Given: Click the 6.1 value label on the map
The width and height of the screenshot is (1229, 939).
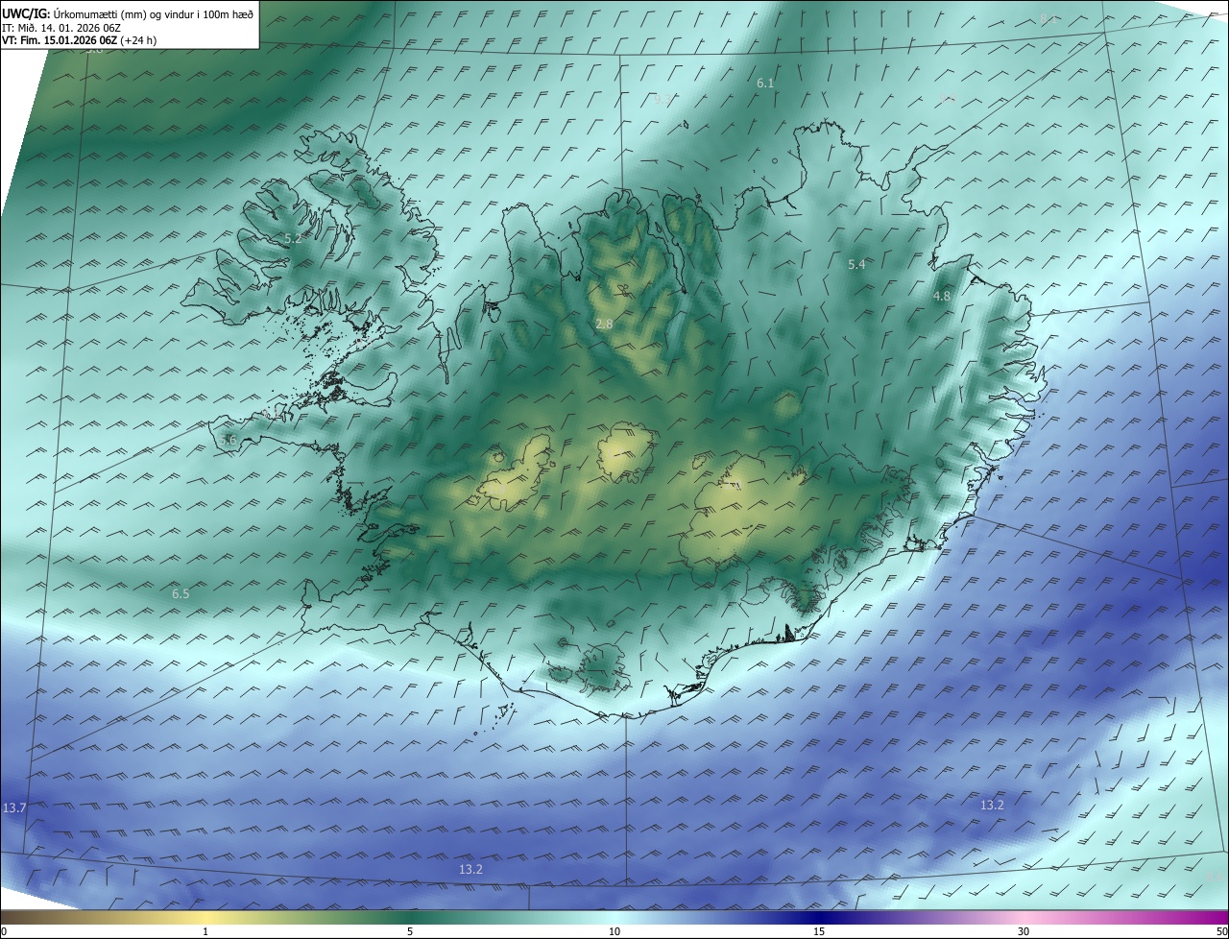Looking at the screenshot, I should tap(765, 84).
